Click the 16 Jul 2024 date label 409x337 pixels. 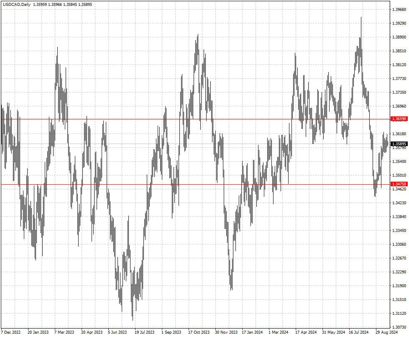359,332
